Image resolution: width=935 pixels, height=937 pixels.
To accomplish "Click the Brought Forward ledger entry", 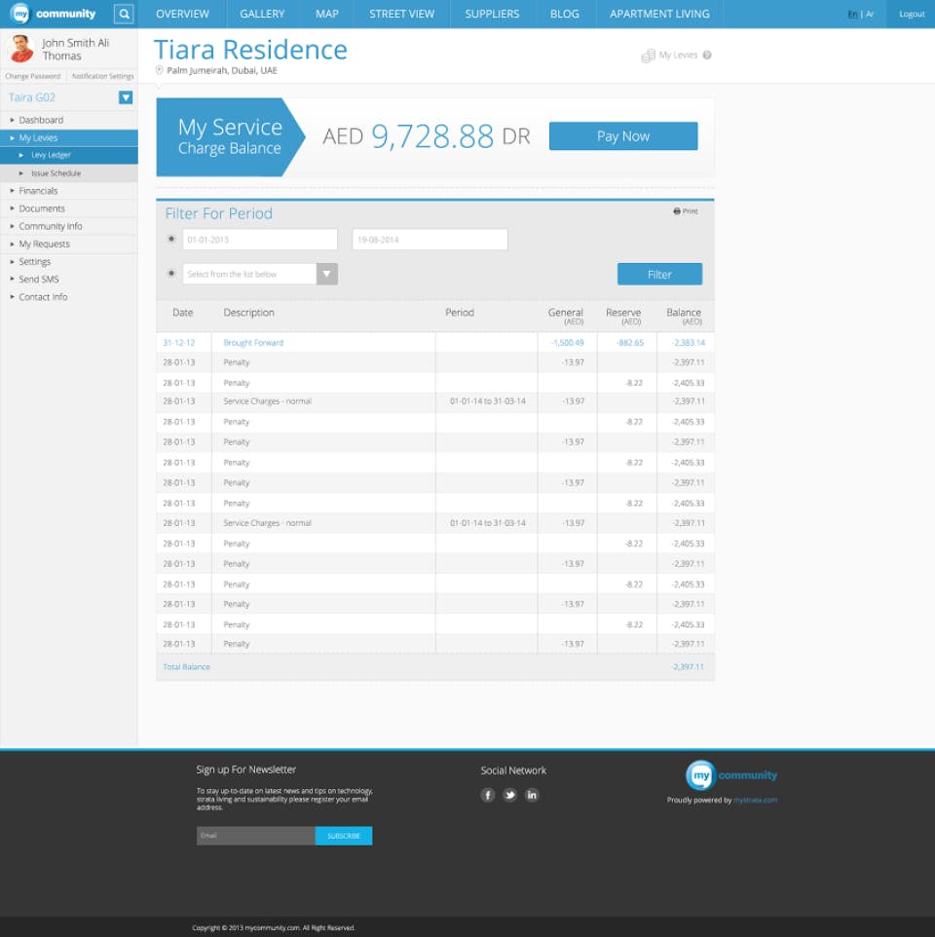I will pos(253,343).
